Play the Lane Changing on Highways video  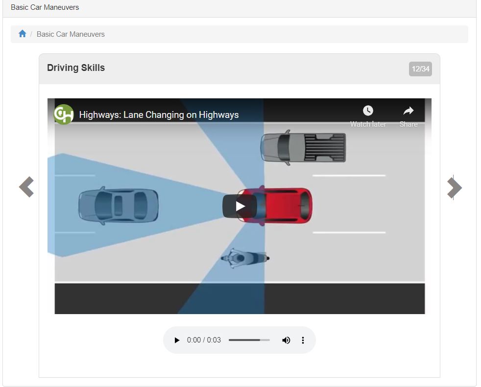point(240,206)
